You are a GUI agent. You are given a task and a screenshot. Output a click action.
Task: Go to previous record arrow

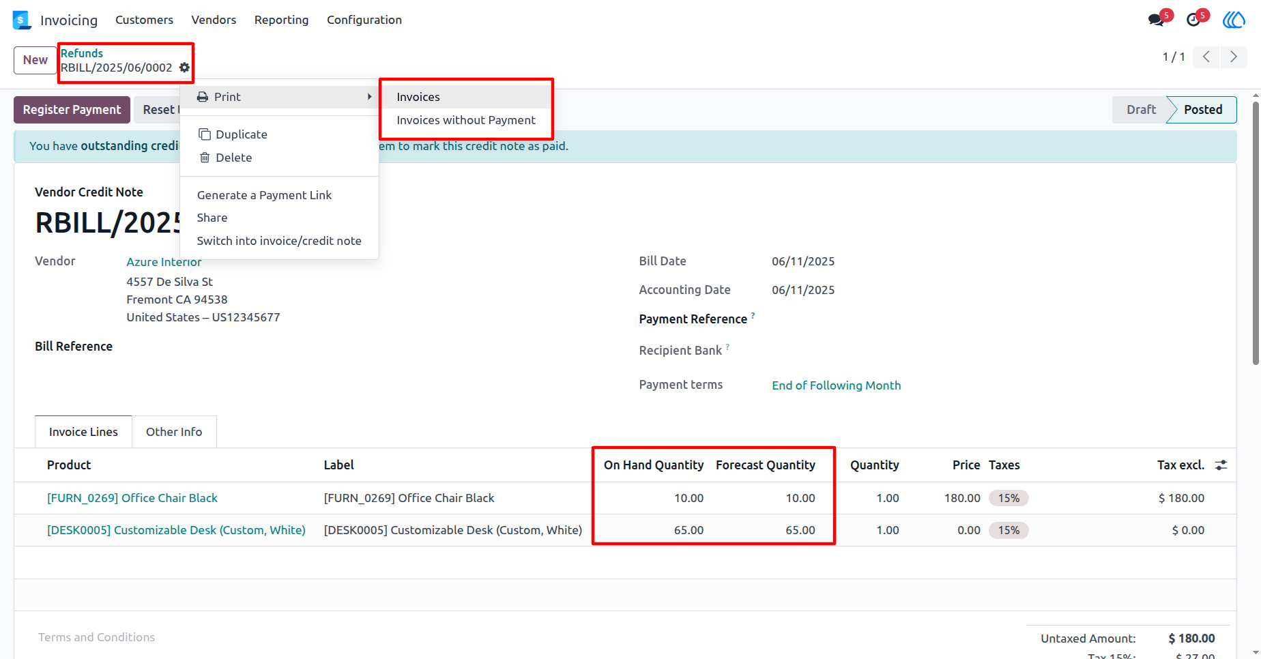click(1206, 57)
